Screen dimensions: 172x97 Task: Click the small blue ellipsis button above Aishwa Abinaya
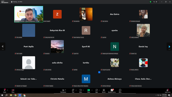coord(99,72)
